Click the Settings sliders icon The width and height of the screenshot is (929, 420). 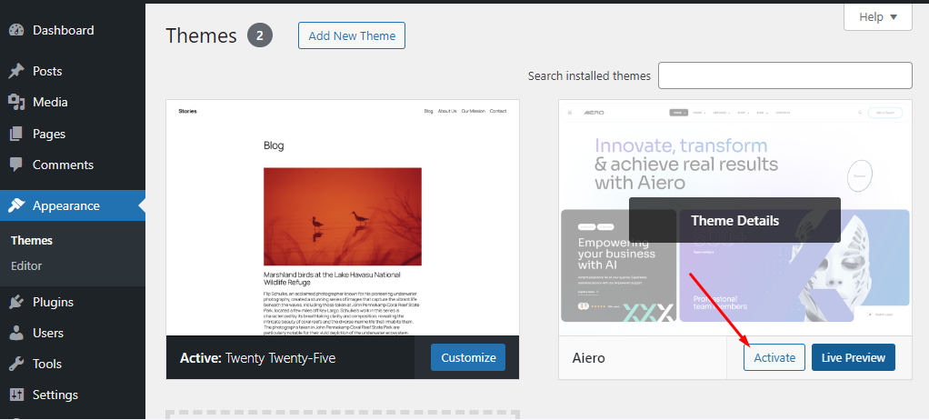[16, 395]
